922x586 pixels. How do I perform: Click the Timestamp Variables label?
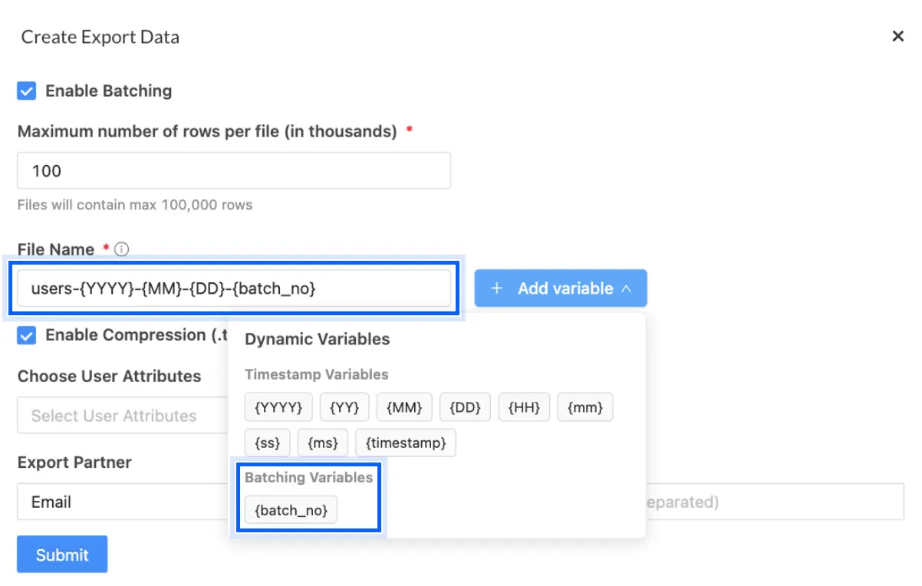(x=317, y=374)
